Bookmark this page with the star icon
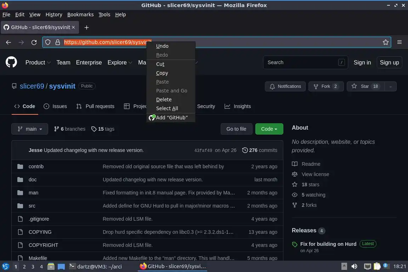The height and width of the screenshot is (272, 408). point(386,42)
